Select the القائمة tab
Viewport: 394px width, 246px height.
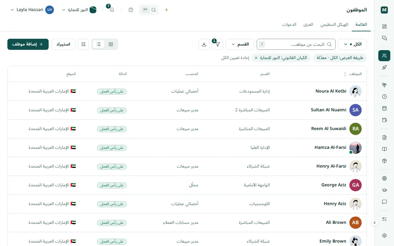coord(361,25)
